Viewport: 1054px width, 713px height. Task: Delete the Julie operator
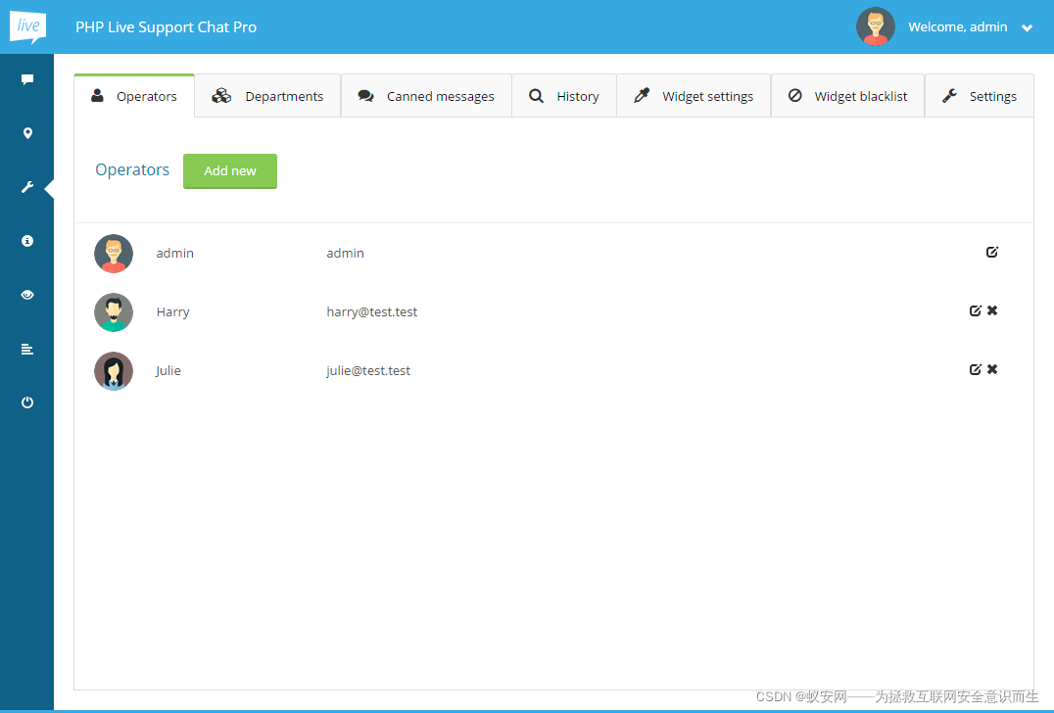tap(992, 369)
